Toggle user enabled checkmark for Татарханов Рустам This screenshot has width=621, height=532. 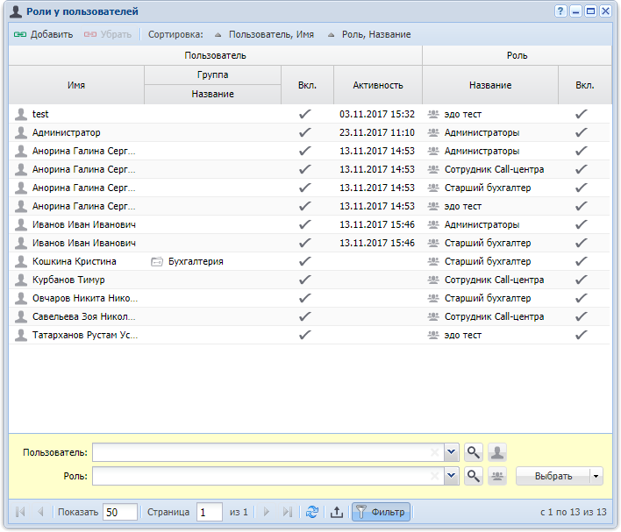tap(305, 335)
